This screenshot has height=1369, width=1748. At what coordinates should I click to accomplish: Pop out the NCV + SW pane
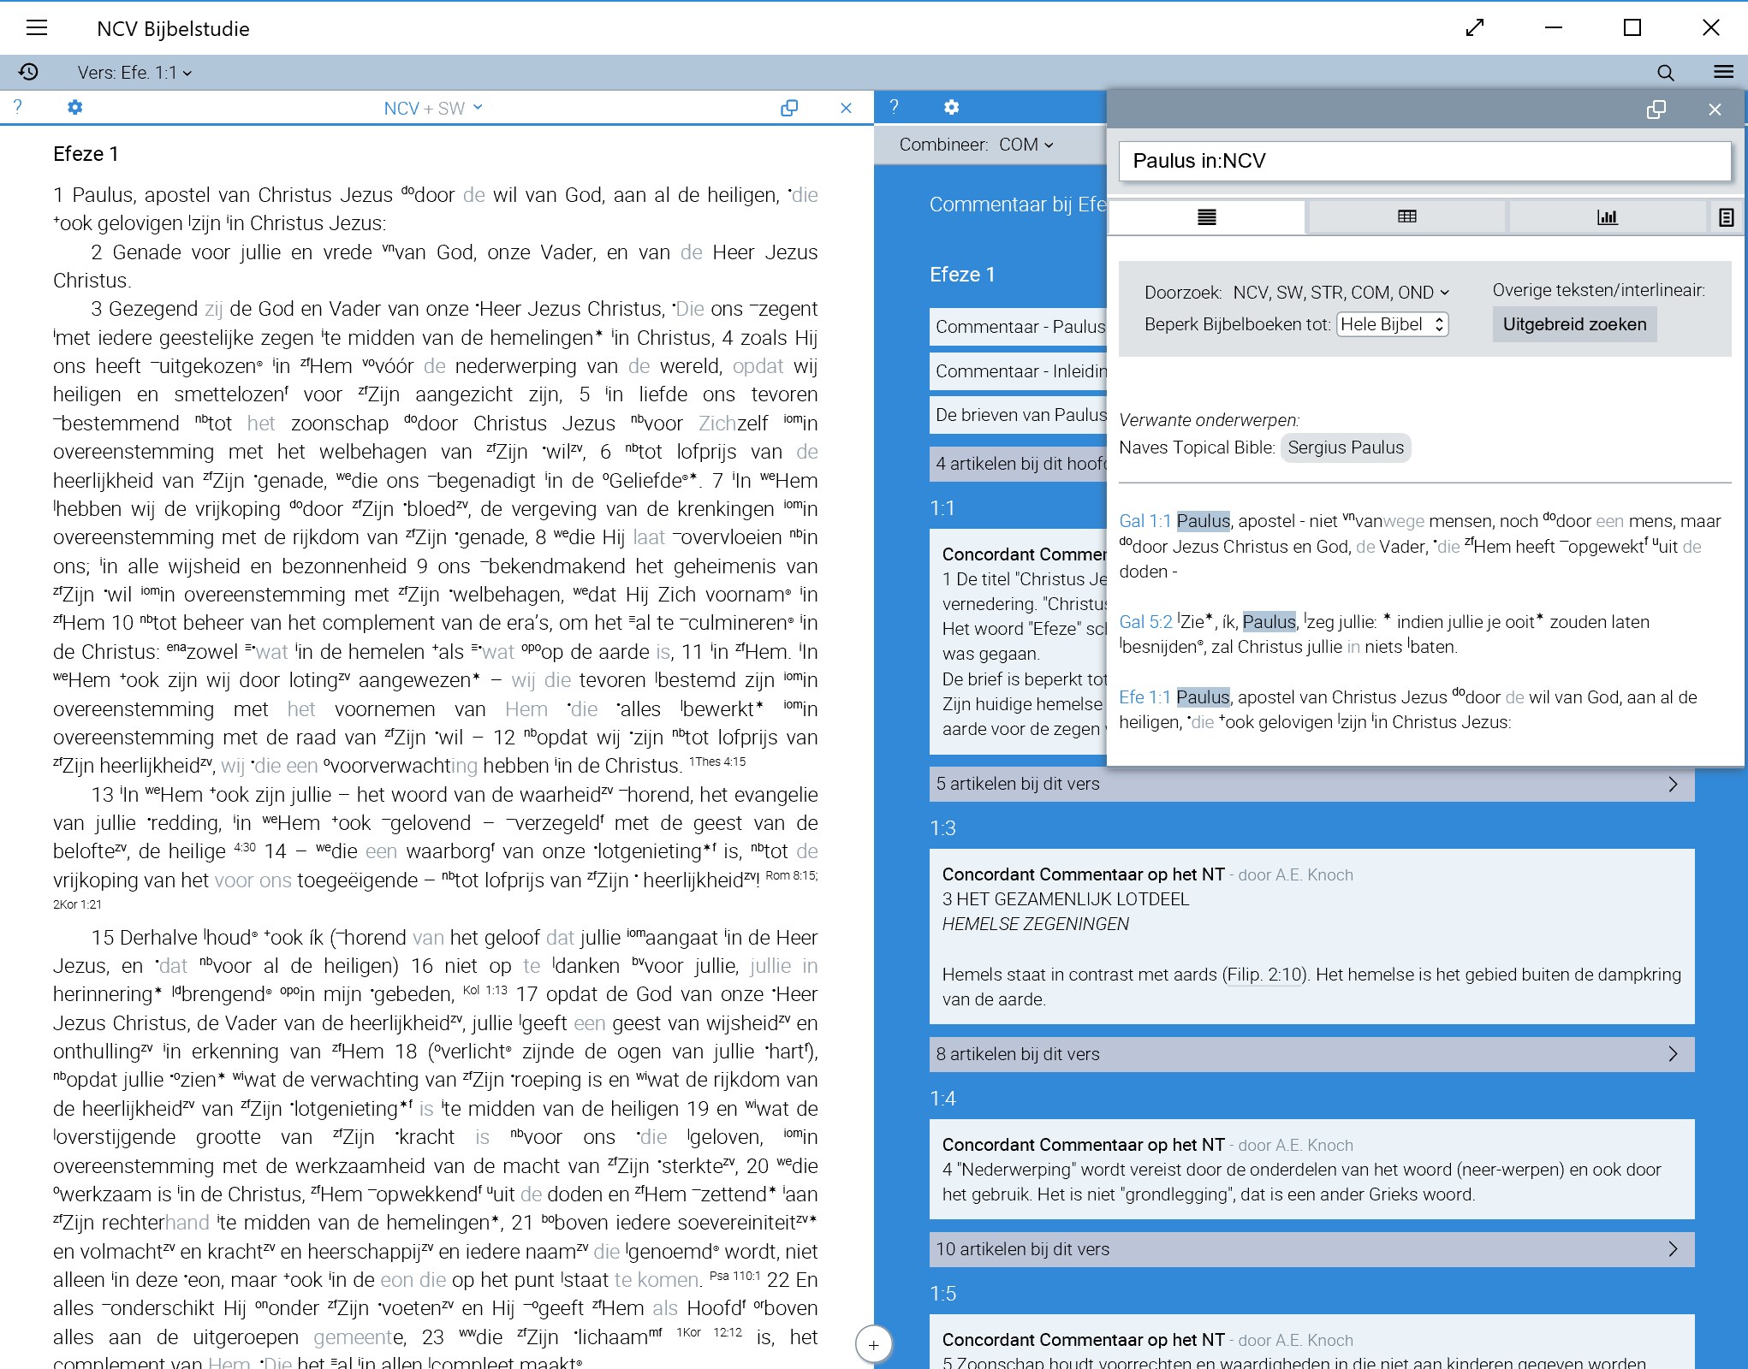[x=789, y=108]
